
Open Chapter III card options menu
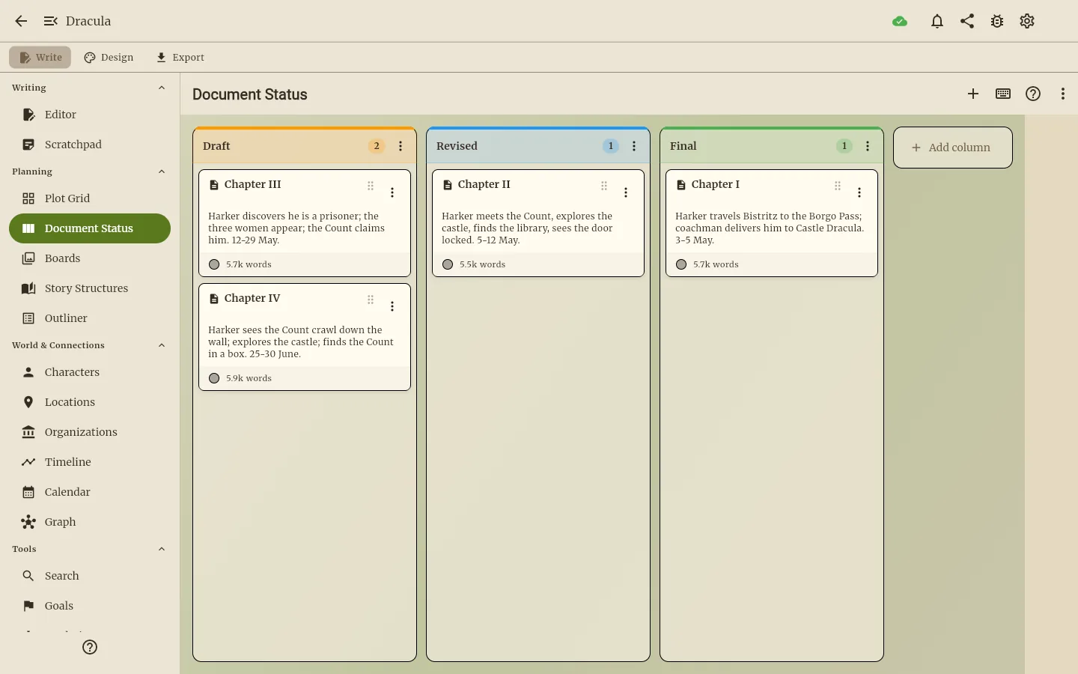click(x=392, y=192)
